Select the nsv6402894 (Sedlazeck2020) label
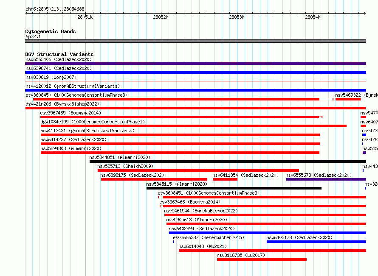This screenshot has width=378, height=276. (202, 229)
